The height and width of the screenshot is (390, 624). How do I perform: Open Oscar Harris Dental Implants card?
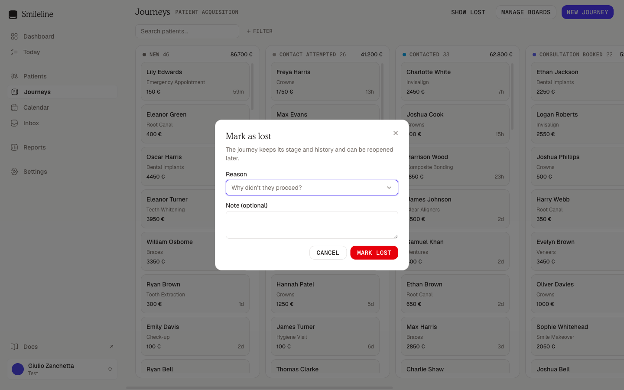pos(178,166)
